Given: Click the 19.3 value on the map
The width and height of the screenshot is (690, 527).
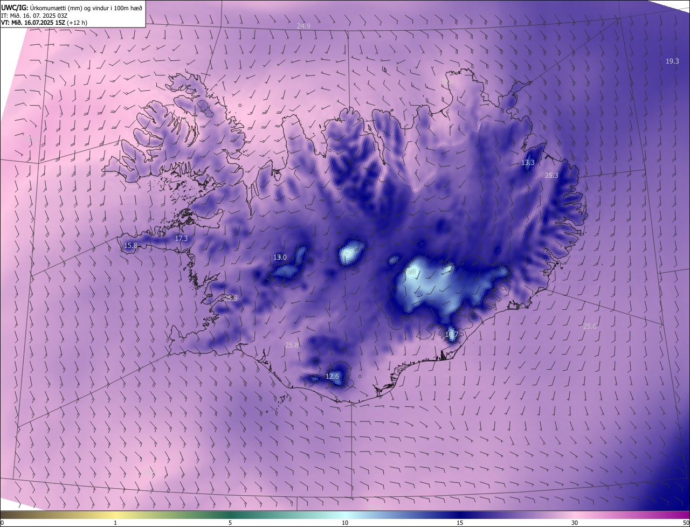Looking at the screenshot, I should tap(672, 61).
